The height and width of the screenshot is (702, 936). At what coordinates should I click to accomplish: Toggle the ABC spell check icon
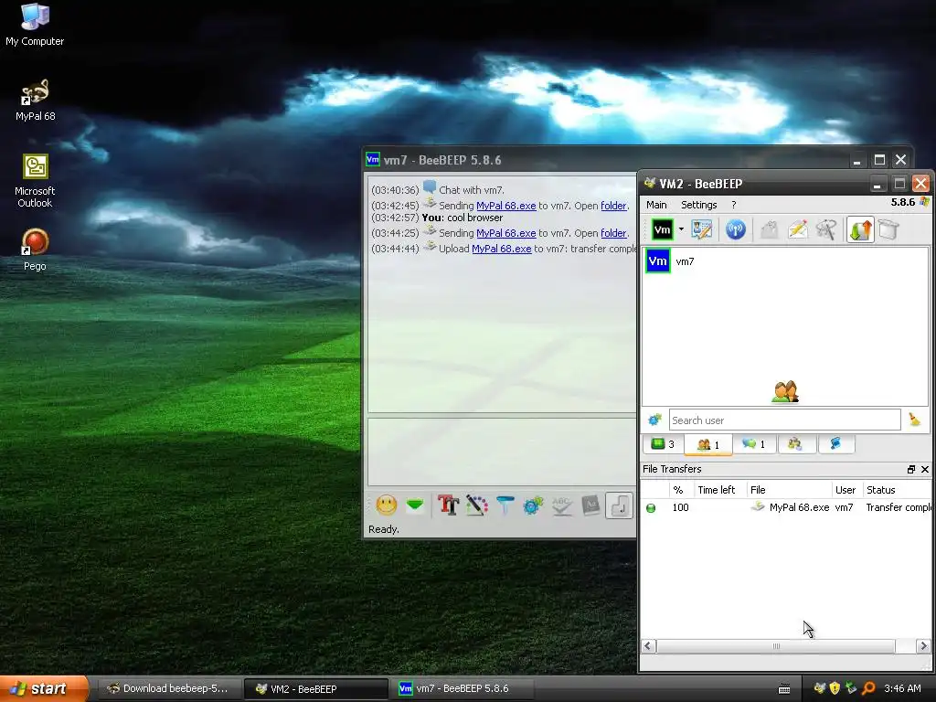pos(562,505)
